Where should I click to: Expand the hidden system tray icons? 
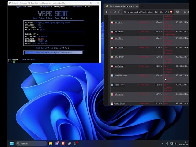click(x=162, y=144)
